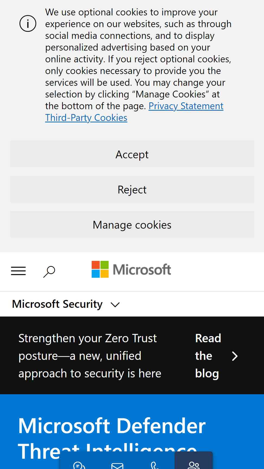
Task: Accept optional cookies
Action: click(x=132, y=154)
